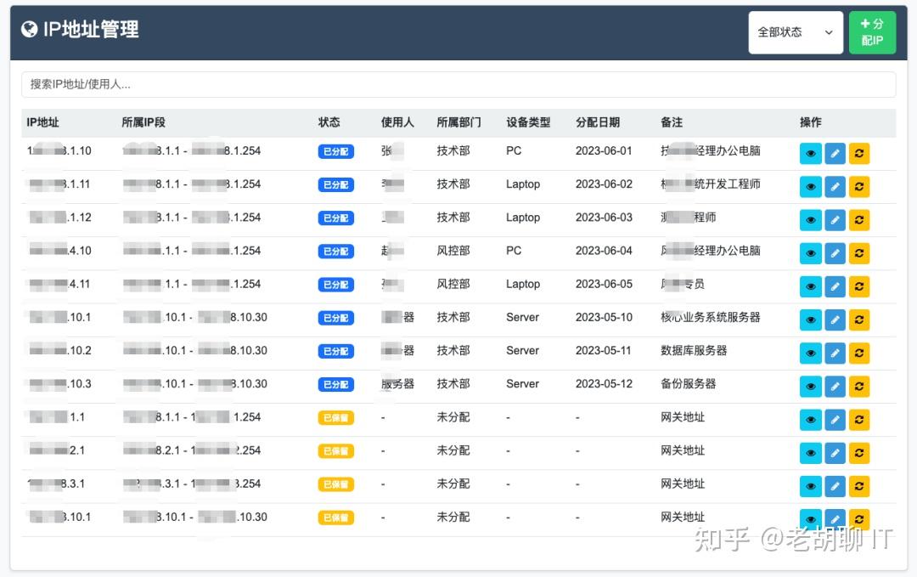Click the yellow refresh icon for 2023-06-01 row

click(859, 153)
